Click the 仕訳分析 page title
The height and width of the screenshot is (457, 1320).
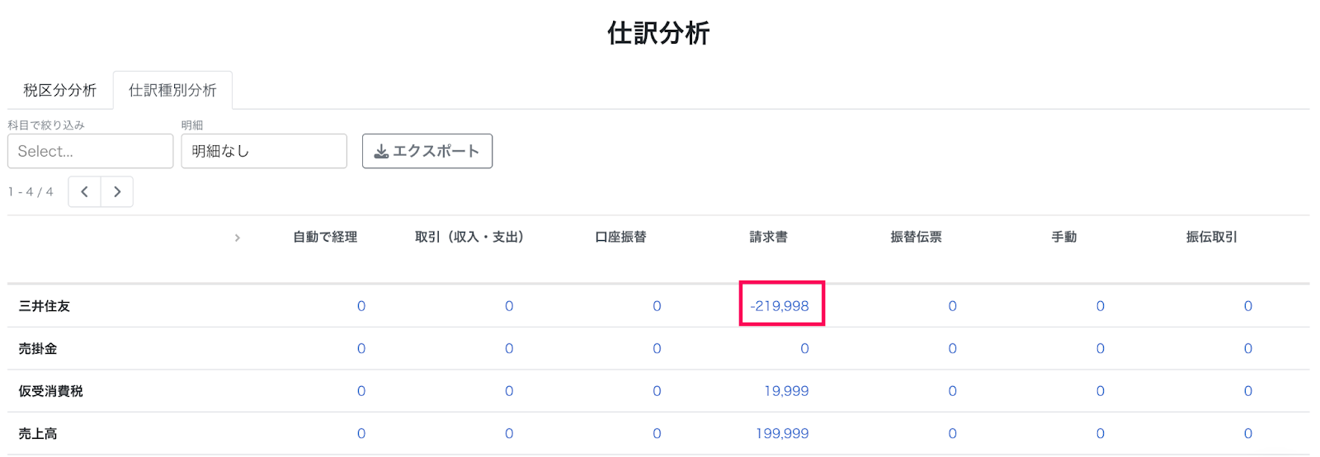(658, 33)
